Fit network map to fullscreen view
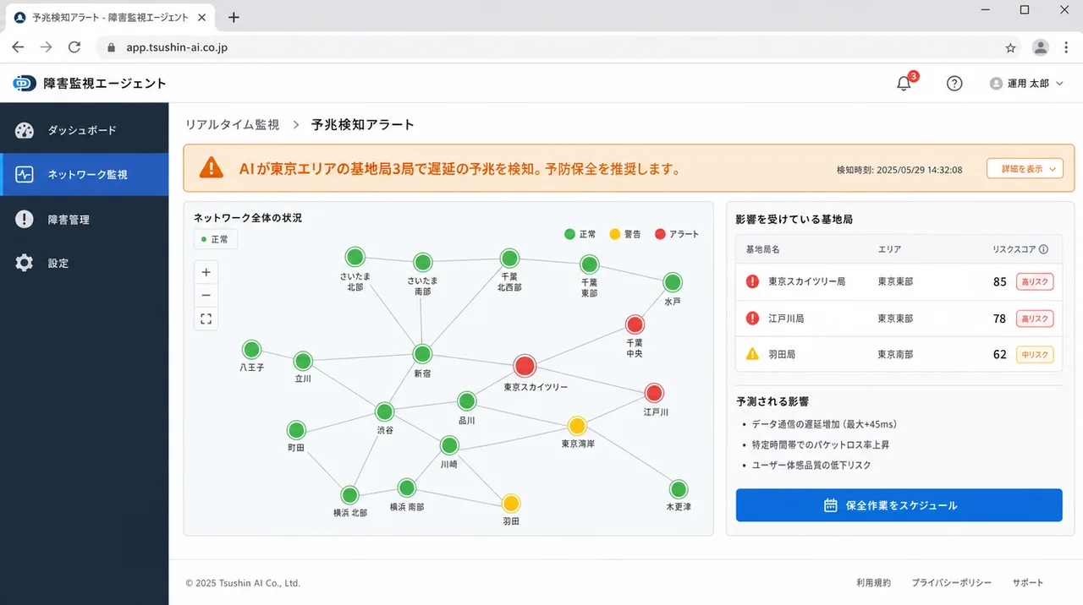Image resolution: width=1083 pixels, height=605 pixels. click(206, 319)
